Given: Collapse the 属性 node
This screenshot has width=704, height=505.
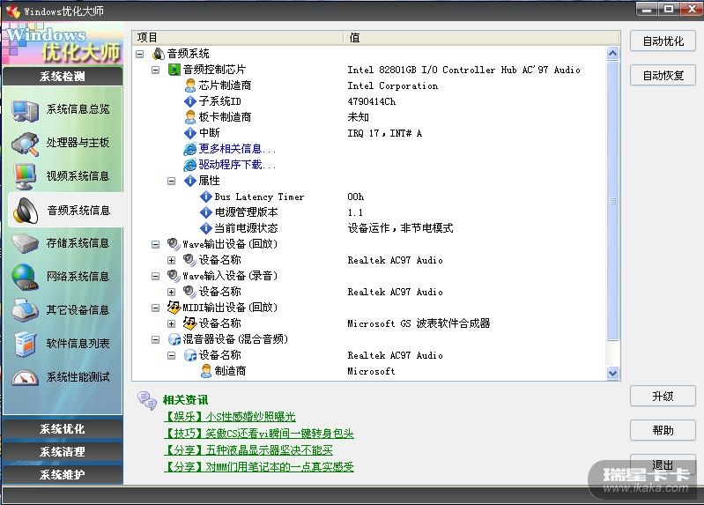Looking at the screenshot, I should [x=171, y=181].
